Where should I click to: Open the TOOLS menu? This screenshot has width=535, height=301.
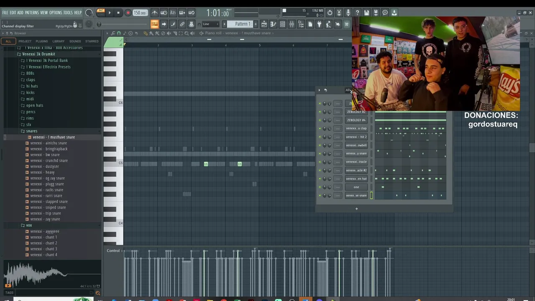point(68,13)
